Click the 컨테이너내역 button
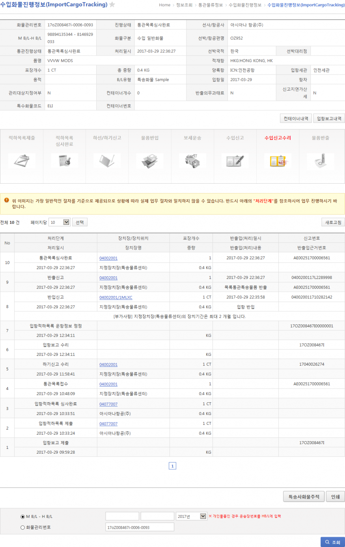Screen dimensions: 345x547 [x=296, y=119]
